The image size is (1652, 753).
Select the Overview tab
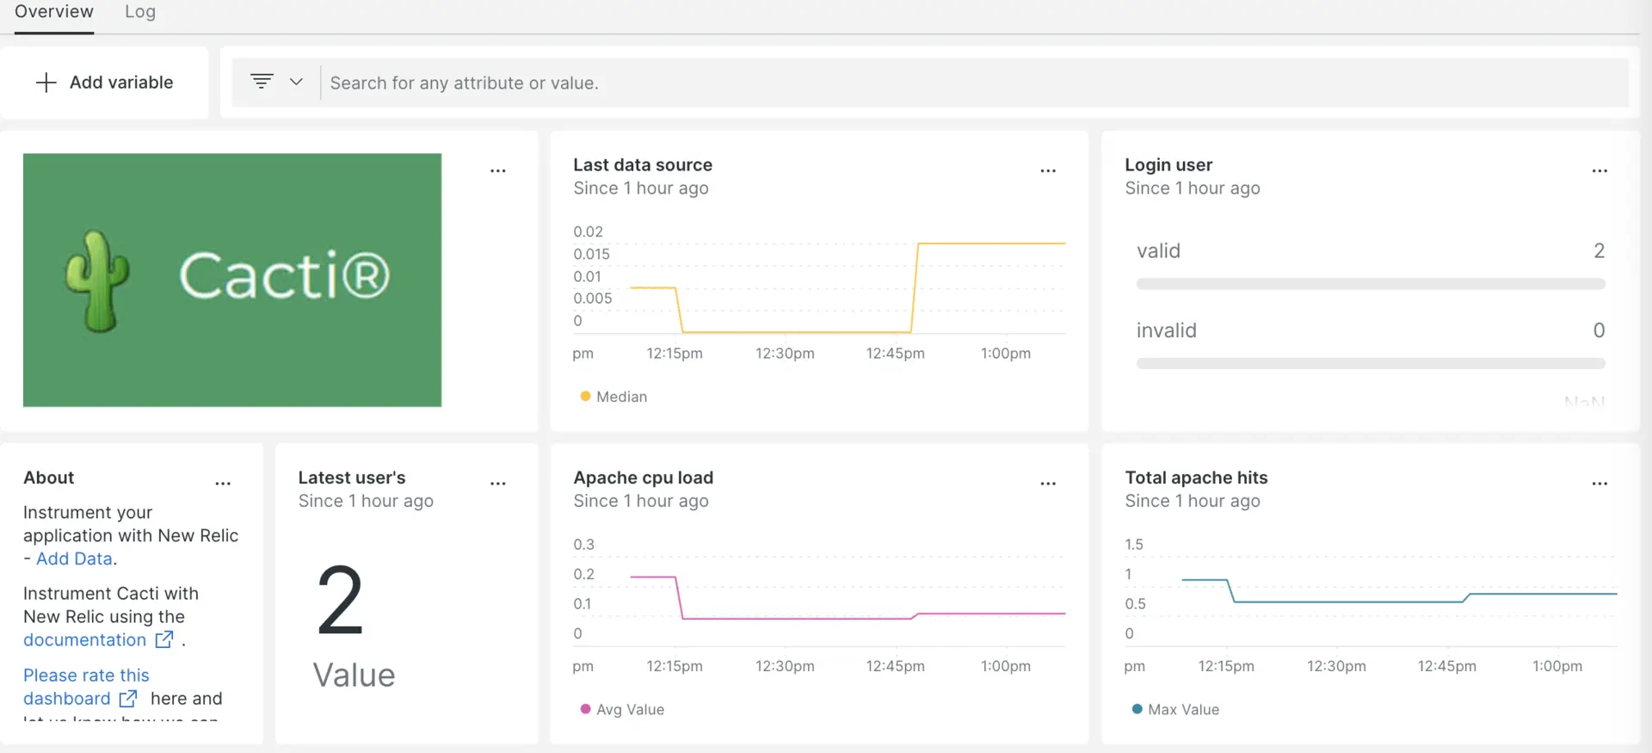[54, 12]
